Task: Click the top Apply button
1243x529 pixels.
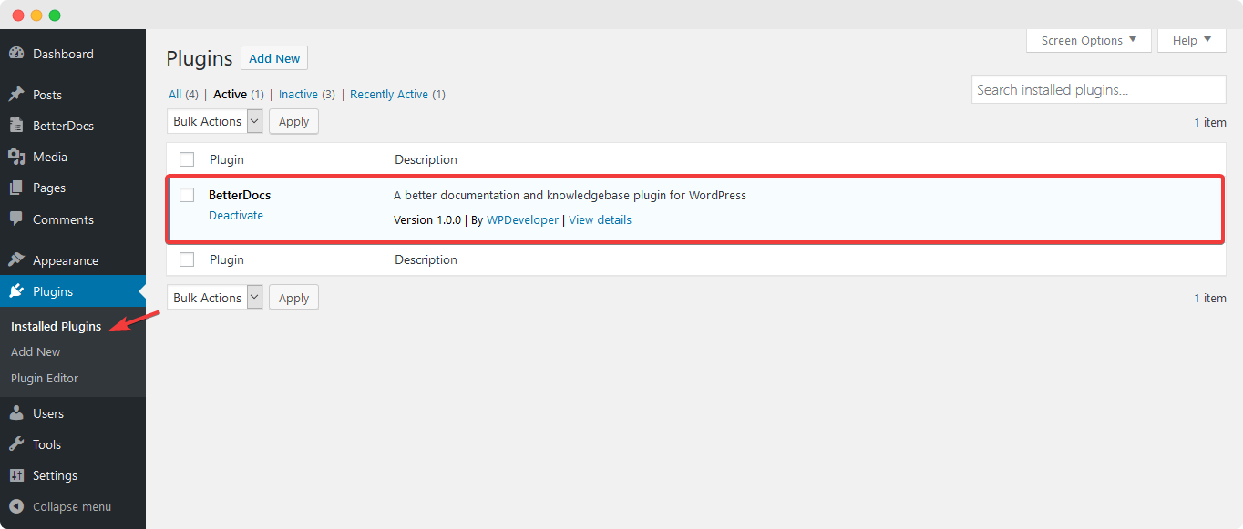Action: (293, 121)
